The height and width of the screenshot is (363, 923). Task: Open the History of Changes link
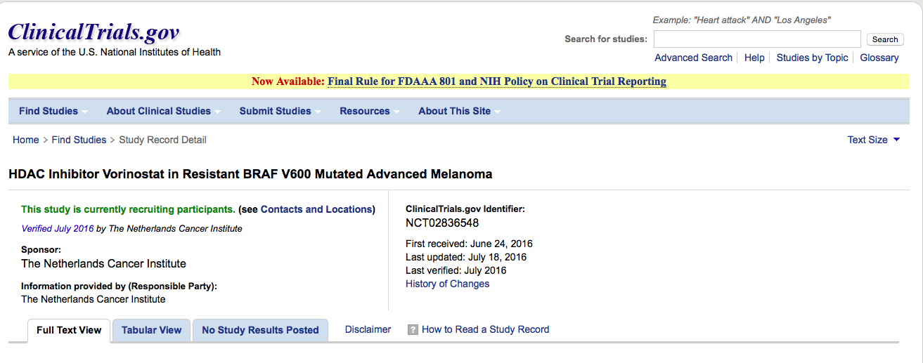click(x=447, y=284)
